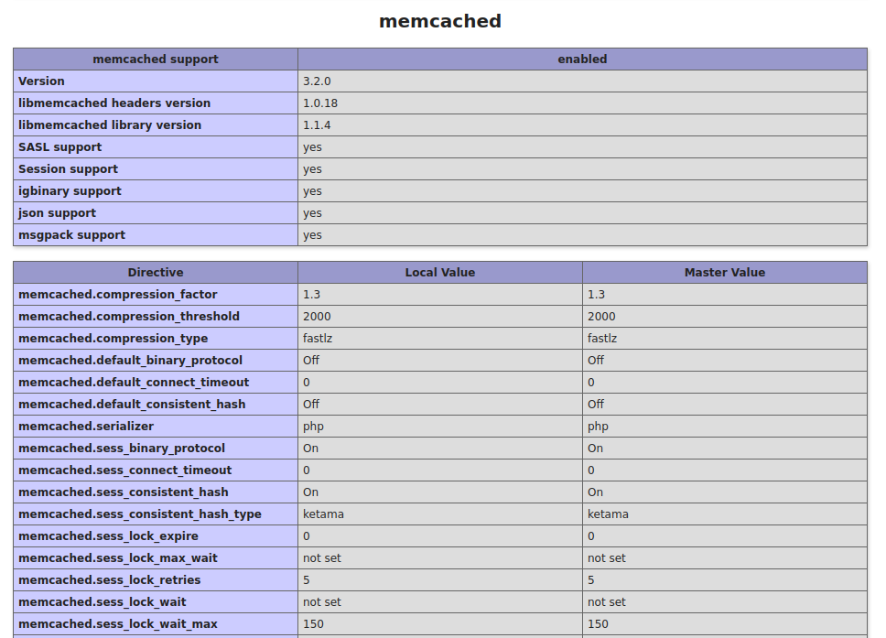Click master value 2000 for compression_threshold
The height and width of the screenshot is (638, 886).
click(x=601, y=317)
